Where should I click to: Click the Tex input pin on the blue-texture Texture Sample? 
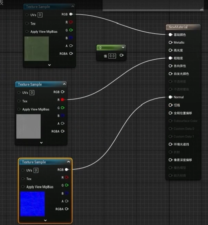[23, 179]
